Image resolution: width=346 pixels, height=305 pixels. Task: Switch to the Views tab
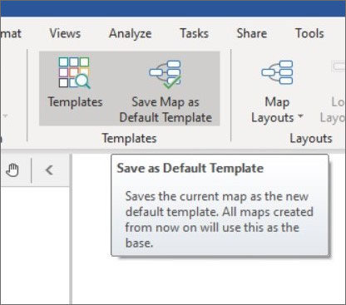(65, 33)
